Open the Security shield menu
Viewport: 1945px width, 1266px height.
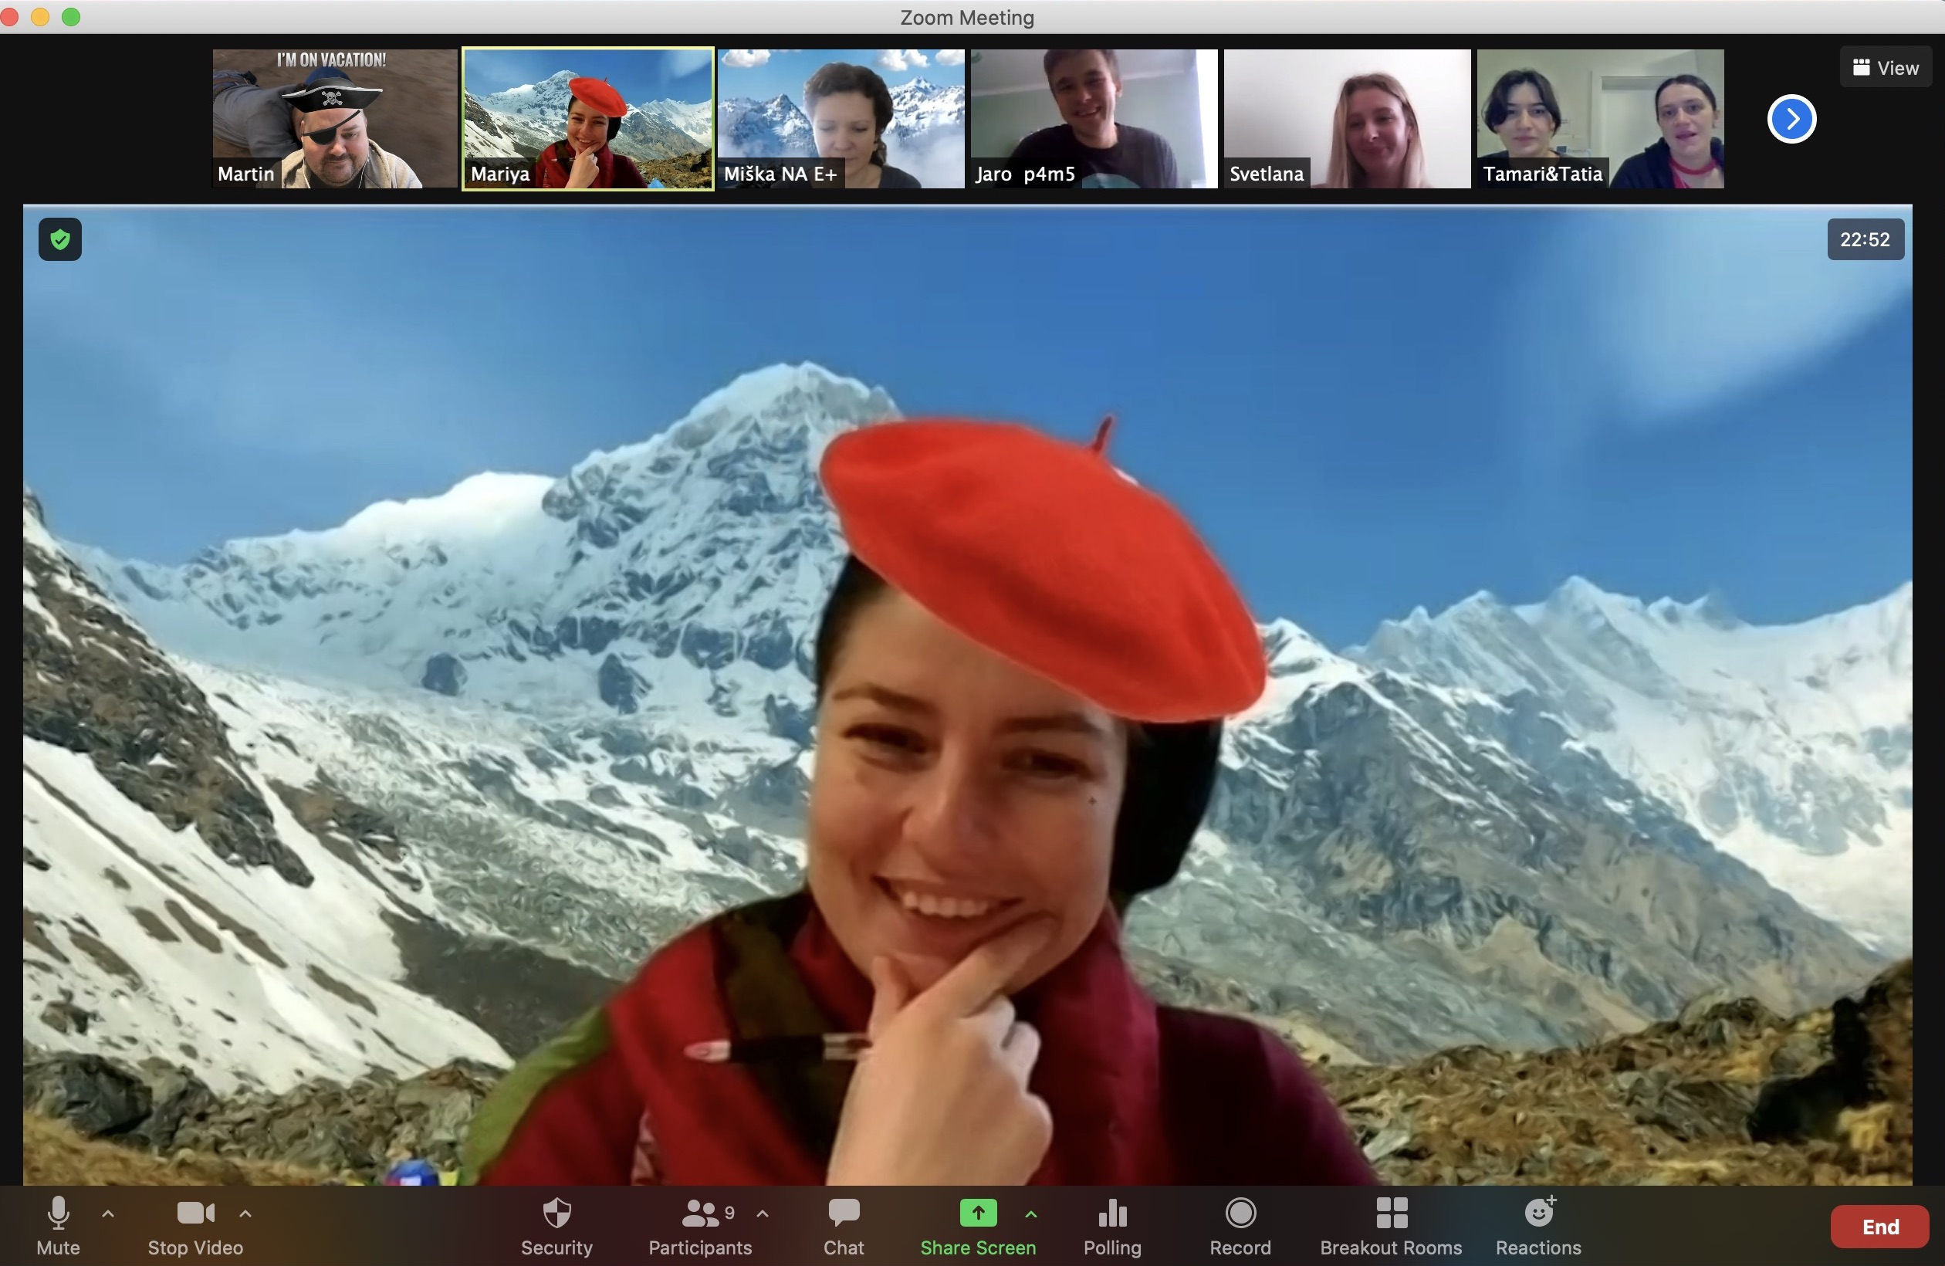(556, 1225)
